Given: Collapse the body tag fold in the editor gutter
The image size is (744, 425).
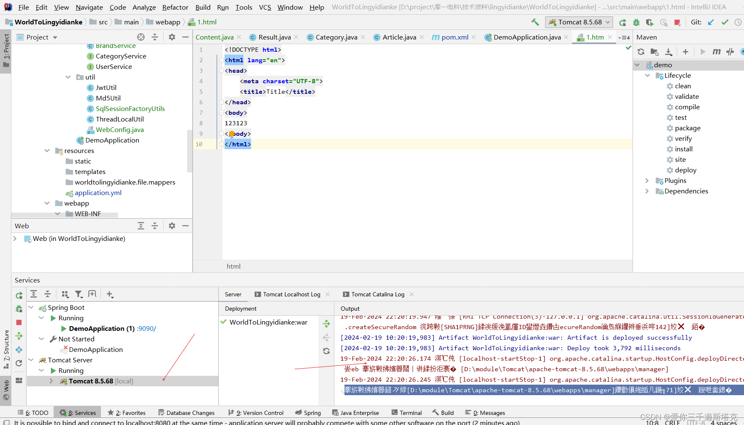Looking at the screenshot, I should (222, 113).
